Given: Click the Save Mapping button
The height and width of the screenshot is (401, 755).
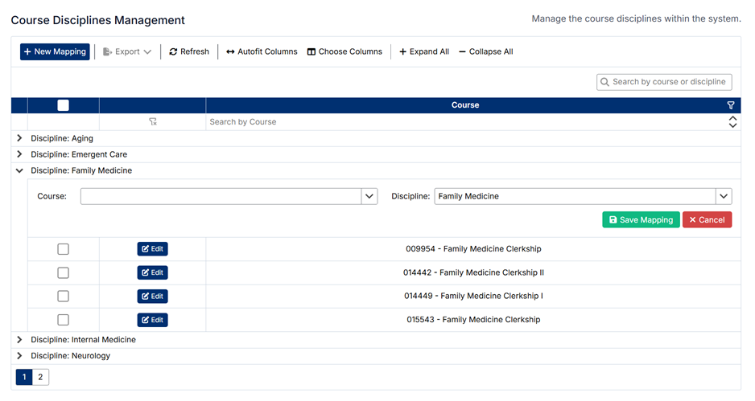Looking at the screenshot, I should pyautogui.click(x=641, y=220).
